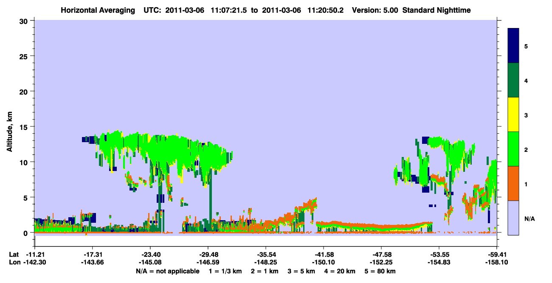The width and height of the screenshot is (552, 283).
Task: Click the colorbar label N/A
Action: tap(529, 219)
